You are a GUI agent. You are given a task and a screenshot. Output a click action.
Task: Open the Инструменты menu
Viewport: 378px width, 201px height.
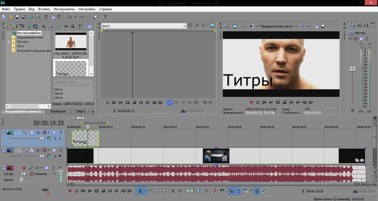(x=64, y=9)
